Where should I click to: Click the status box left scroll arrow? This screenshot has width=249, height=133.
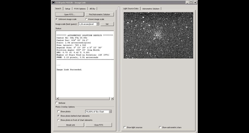click(x=57, y=99)
